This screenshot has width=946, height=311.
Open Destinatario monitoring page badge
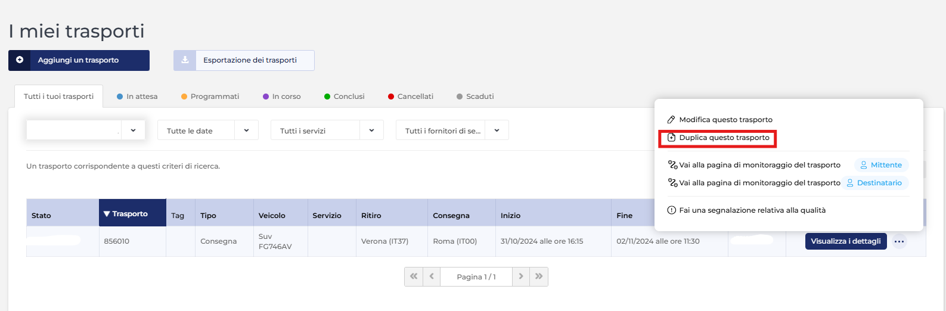click(x=874, y=183)
